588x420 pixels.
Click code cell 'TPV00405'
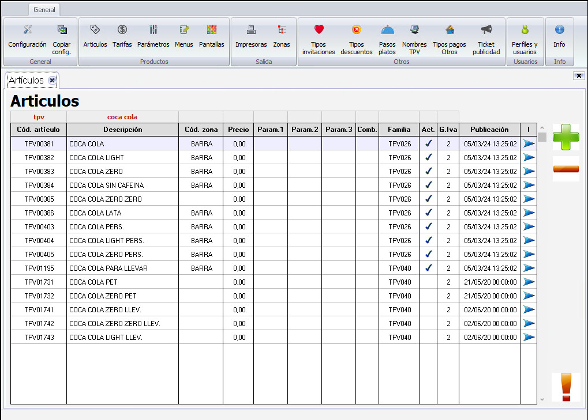39,255
